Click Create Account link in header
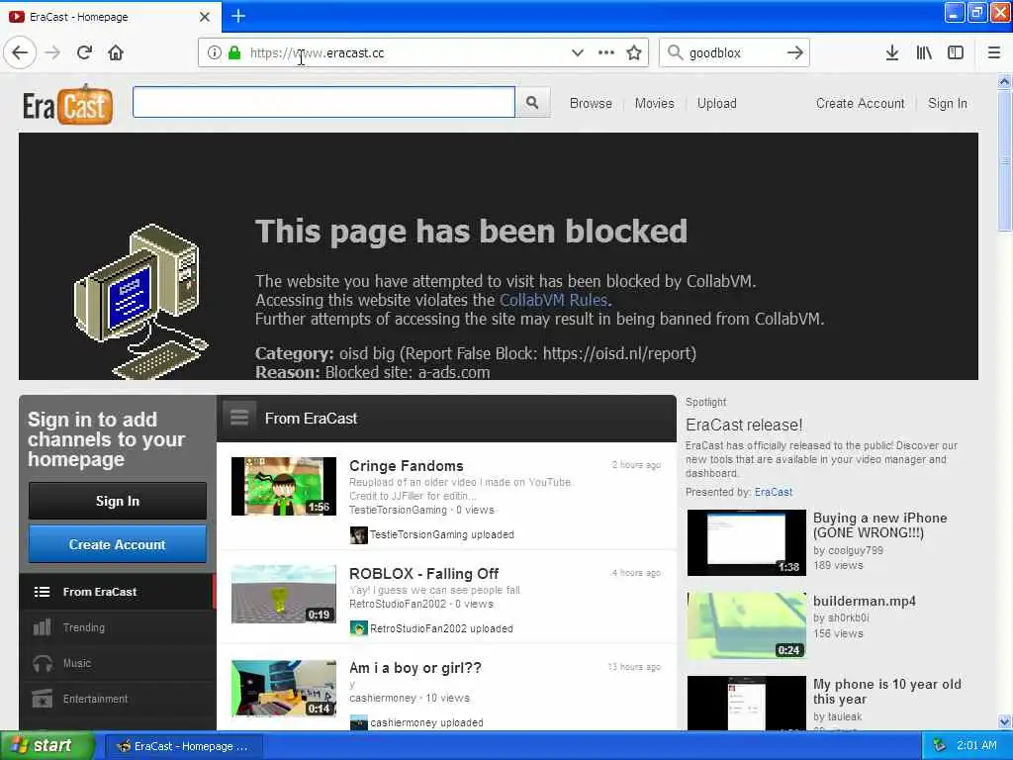Image resolution: width=1013 pixels, height=760 pixels. tap(860, 103)
